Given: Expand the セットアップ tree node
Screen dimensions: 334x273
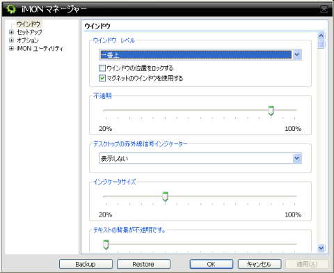Looking at the screenshot, I should click(11, 32).
